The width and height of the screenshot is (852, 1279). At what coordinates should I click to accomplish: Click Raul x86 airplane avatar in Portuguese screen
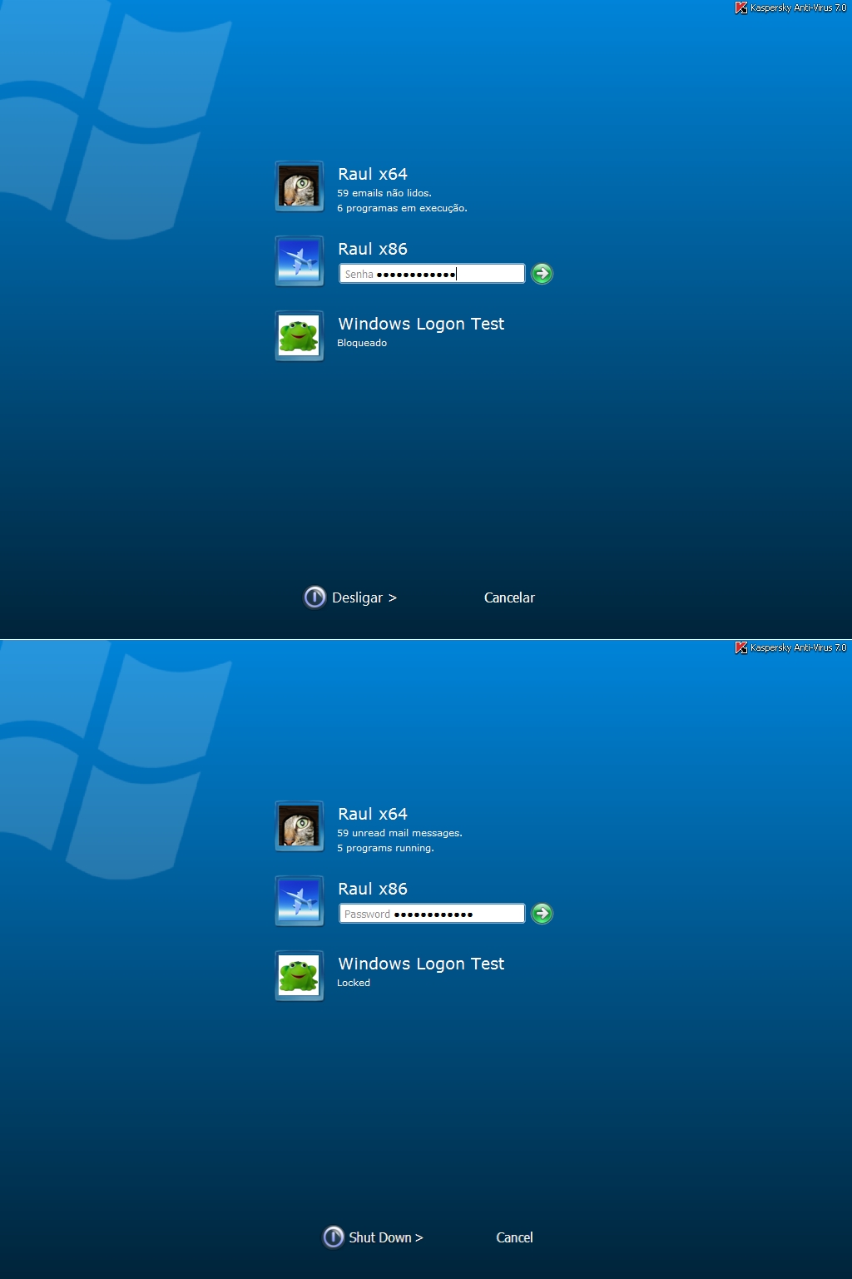tap(300, 261)
